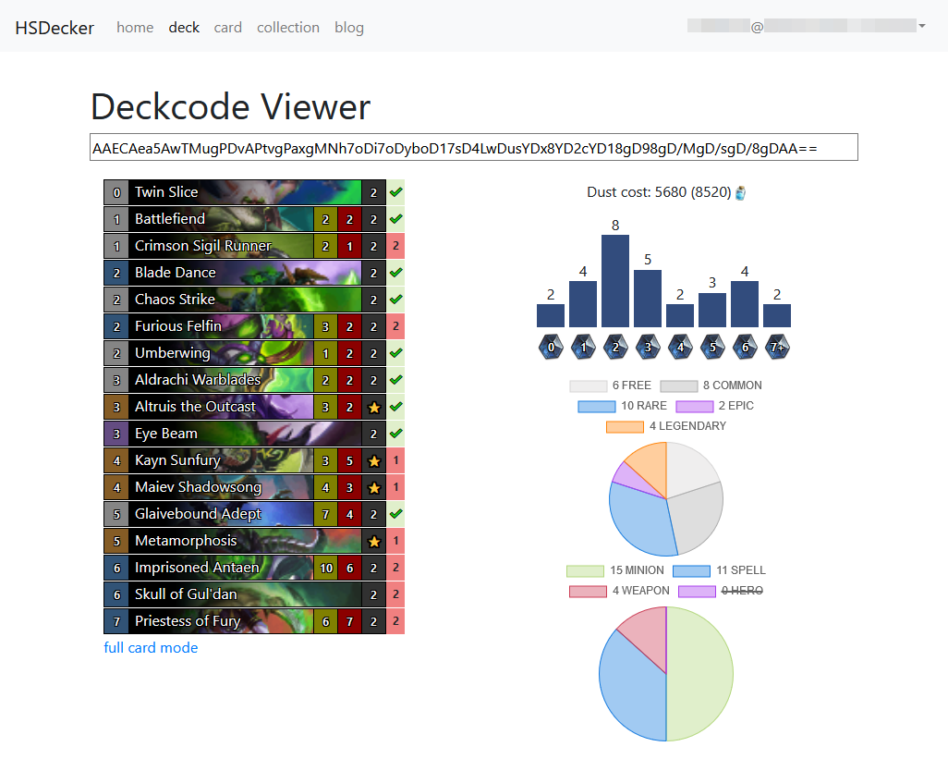
Task: Click the Priestess of Fury card name
Action: pos(188,621)
